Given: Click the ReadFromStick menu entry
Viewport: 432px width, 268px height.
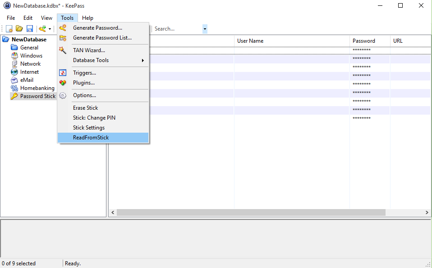Looking at the screenshot, I should (x=103, y=138).
